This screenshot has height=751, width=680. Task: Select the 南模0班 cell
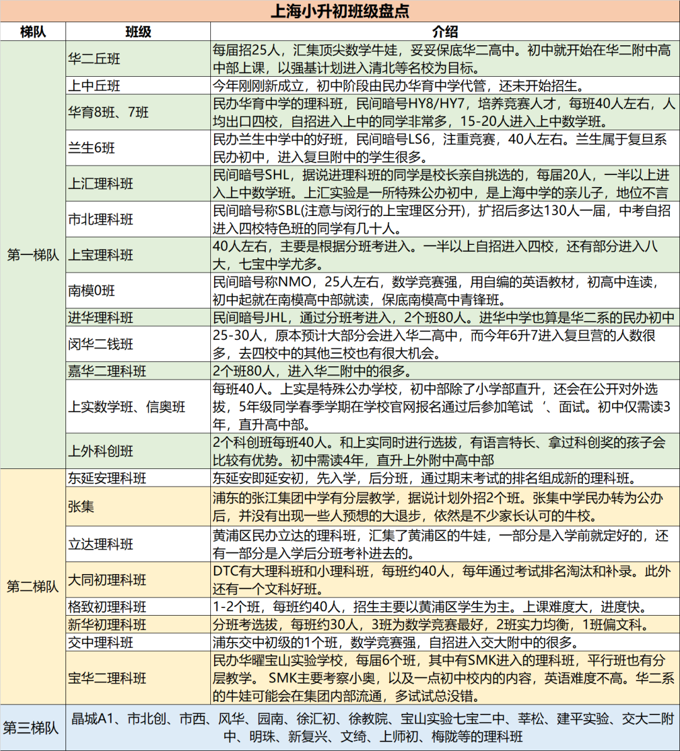(x=138, y=291)
